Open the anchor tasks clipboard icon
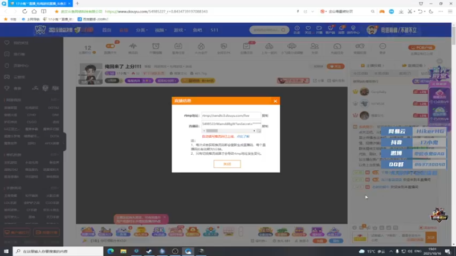The width and height of the screenshot is (456, 256). coord(246,48)
